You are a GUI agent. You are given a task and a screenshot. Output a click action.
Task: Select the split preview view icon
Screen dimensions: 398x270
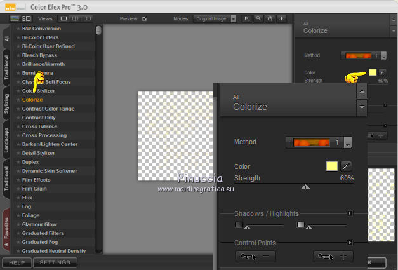[75, 18]
